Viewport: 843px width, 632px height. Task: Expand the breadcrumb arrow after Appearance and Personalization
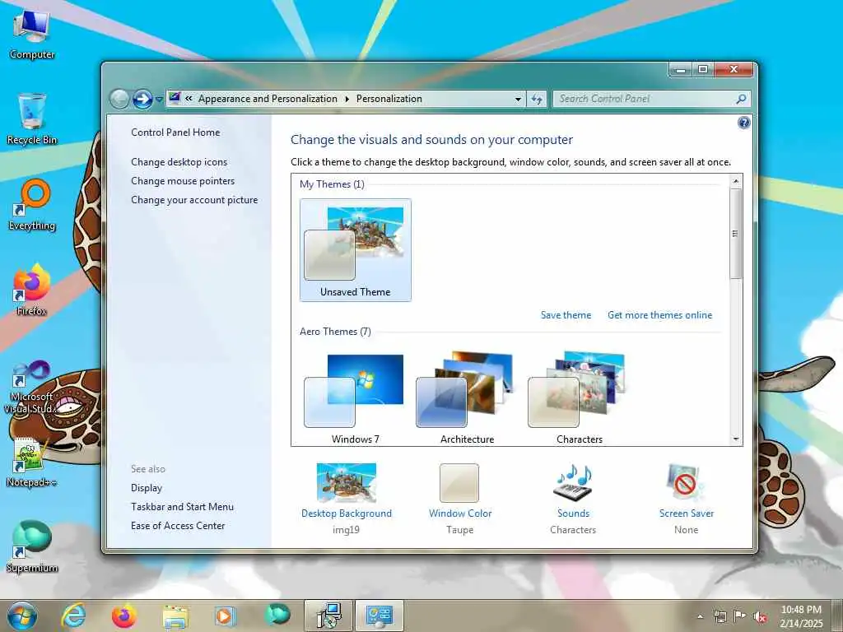tap(347, 100)
